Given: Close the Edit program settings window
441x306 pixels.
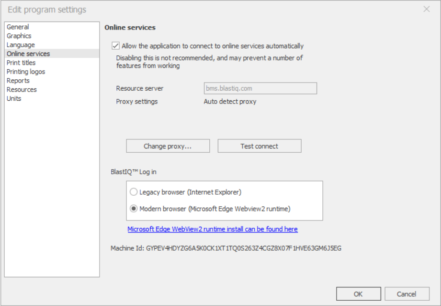Looking at the screenshot, I should coord(426,9).
